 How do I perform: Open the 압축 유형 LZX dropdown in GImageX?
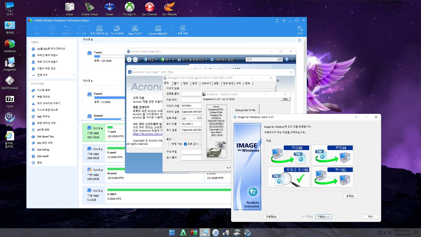point(189,118)
